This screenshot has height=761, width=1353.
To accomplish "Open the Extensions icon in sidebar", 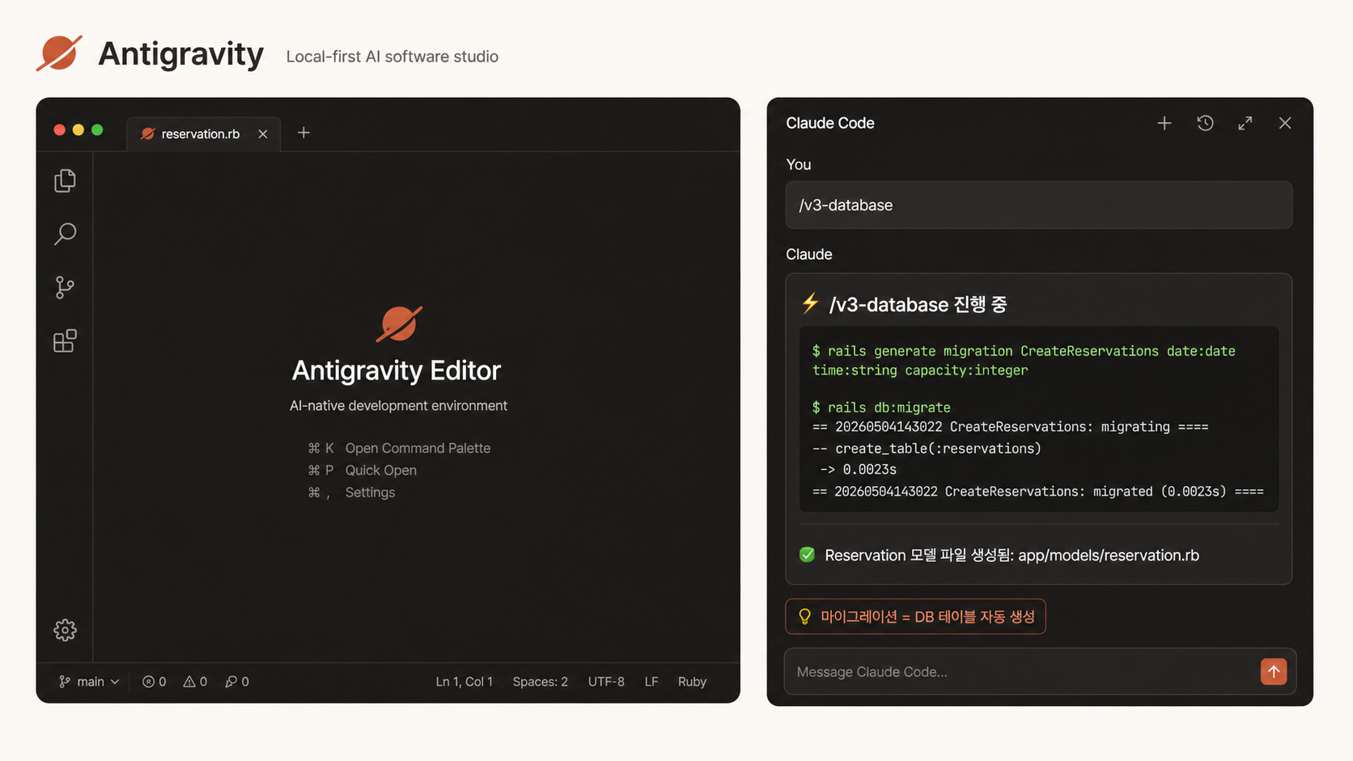I will pyautogui.click(x=65, y=340).
